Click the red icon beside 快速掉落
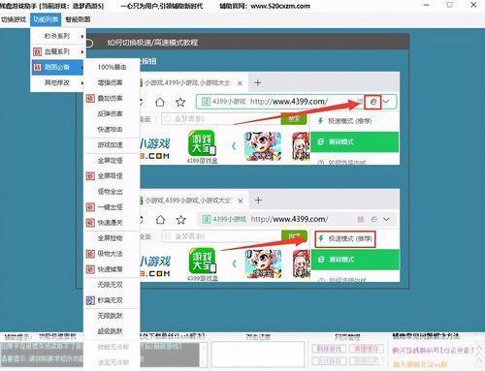The width and height of the screenshot is (485, 371). (90, 269)
